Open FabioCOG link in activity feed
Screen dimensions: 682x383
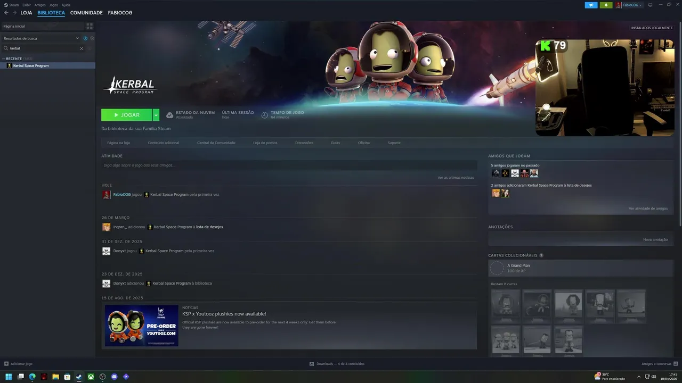point(121,195)
